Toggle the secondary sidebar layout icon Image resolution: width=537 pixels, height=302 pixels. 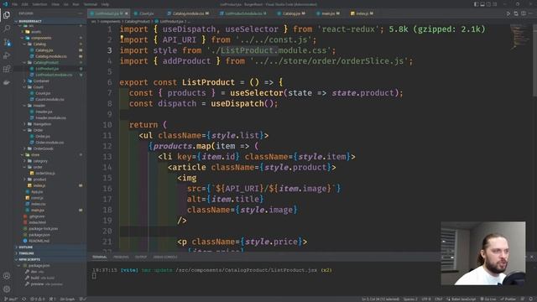click(x=488, y=4)
